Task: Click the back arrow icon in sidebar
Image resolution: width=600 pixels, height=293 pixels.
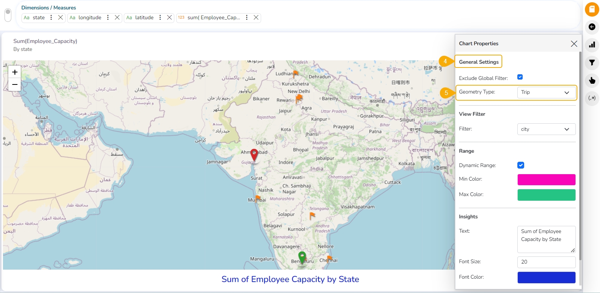Action: [x=592, y=27]
